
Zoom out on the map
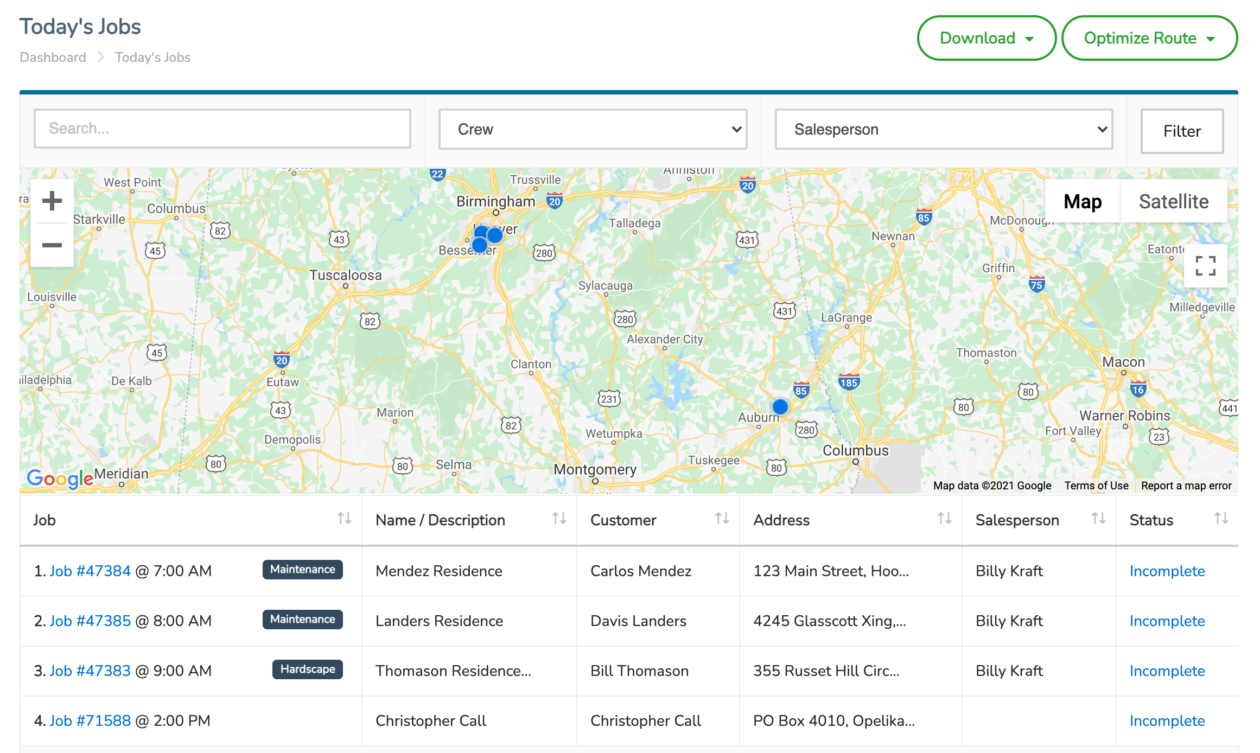[x=52, y=245]
